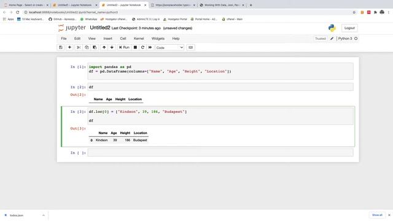Click the kernel idle circle indicator
393x221 pixels.
tap(356, 39)
